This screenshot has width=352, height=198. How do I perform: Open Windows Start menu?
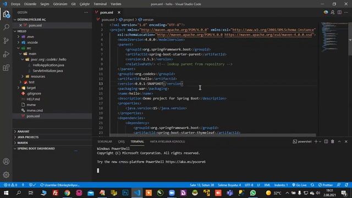pyautogui.click(x=6, y=193)
